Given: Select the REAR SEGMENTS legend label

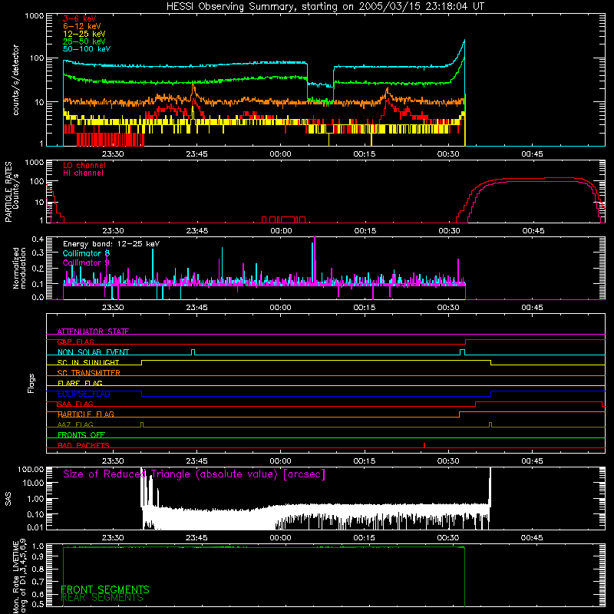Looking at the screenshot, I should (x=102, y=598).
